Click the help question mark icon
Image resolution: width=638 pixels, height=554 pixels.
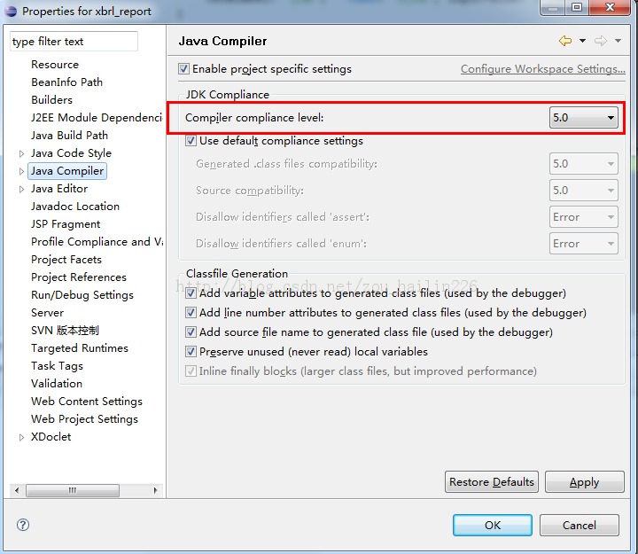coord(23,525)
